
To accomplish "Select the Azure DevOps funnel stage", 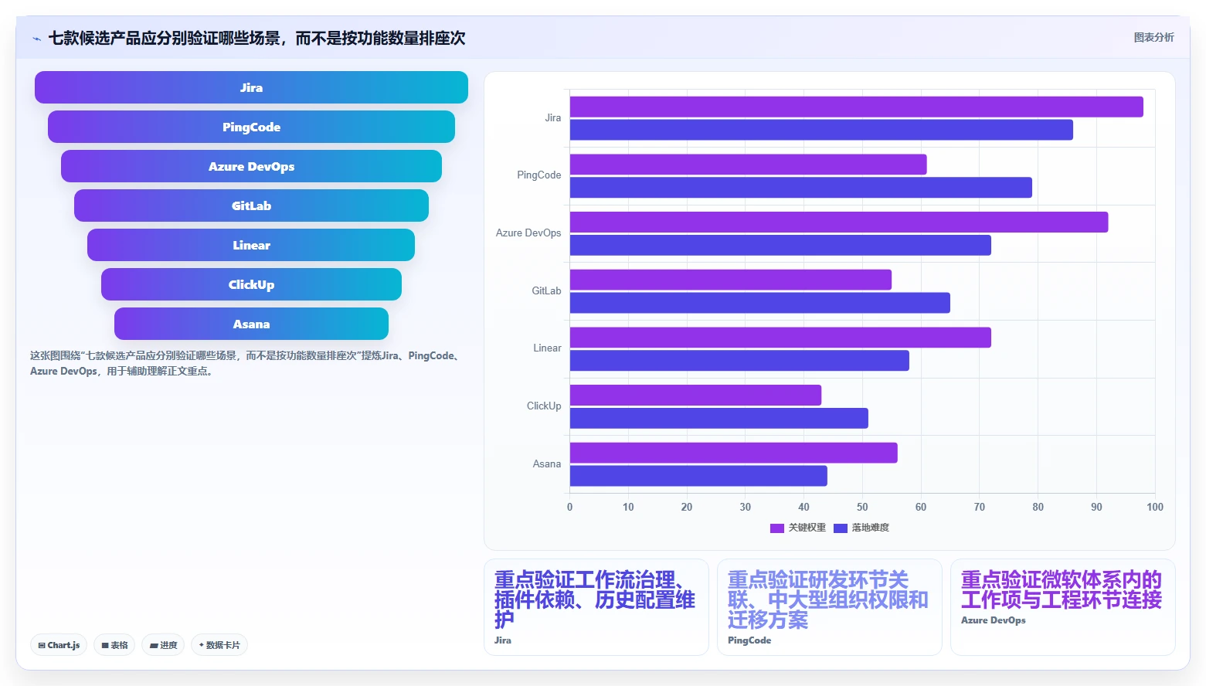I will (x=251, y=166).
